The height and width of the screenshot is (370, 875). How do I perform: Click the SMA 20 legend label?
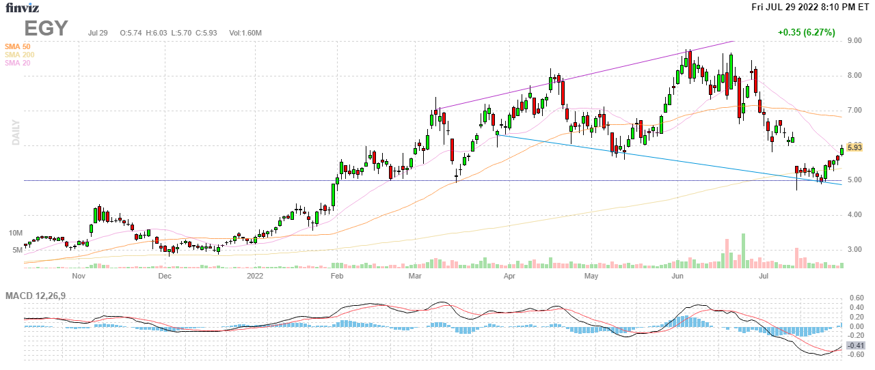[17, 63]
